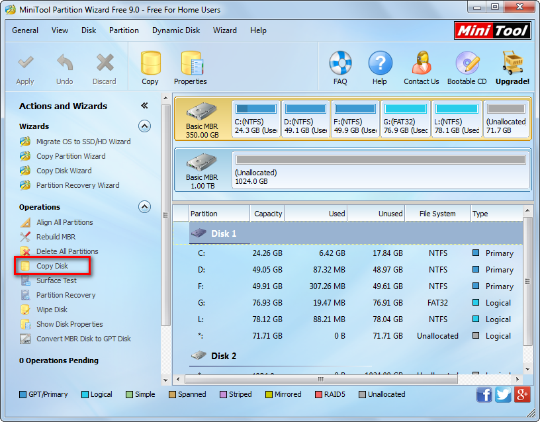Select the 1.00 TB Basic MBR disk
Image resolution: width=540 pixels, height=422 pixels.
(202, 170)
